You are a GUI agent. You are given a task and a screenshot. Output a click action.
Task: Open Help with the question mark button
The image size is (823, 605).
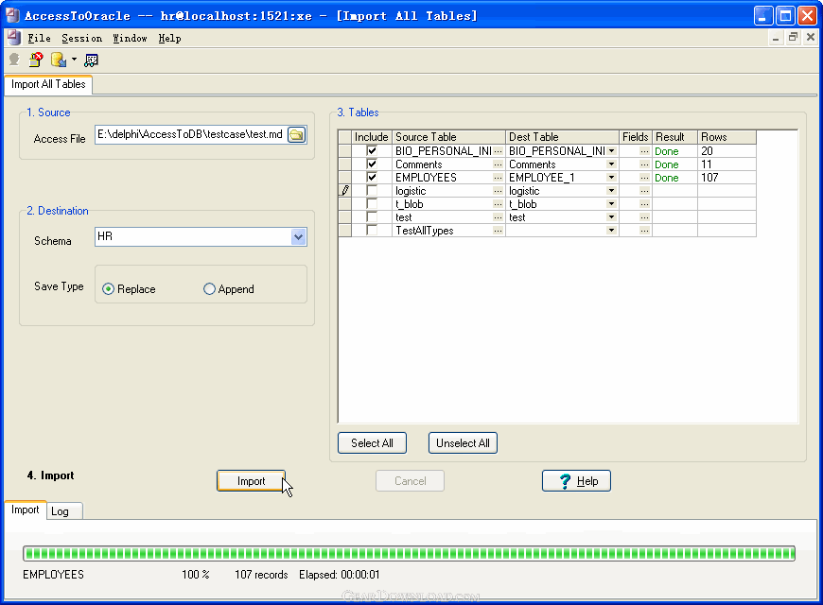[576, 480]
